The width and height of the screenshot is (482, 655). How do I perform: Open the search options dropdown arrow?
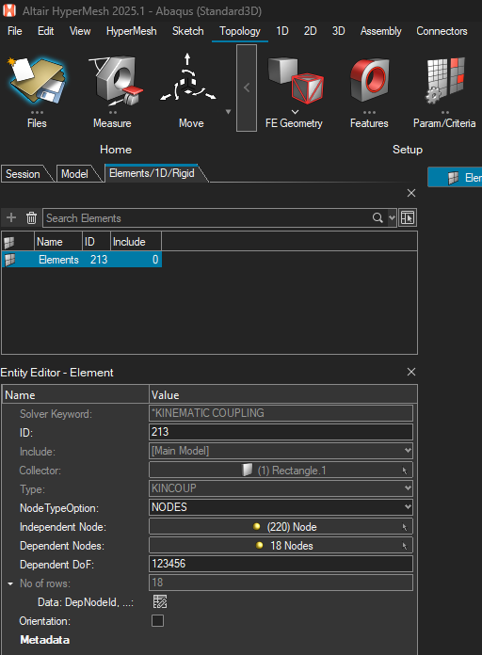click(392, 217)
